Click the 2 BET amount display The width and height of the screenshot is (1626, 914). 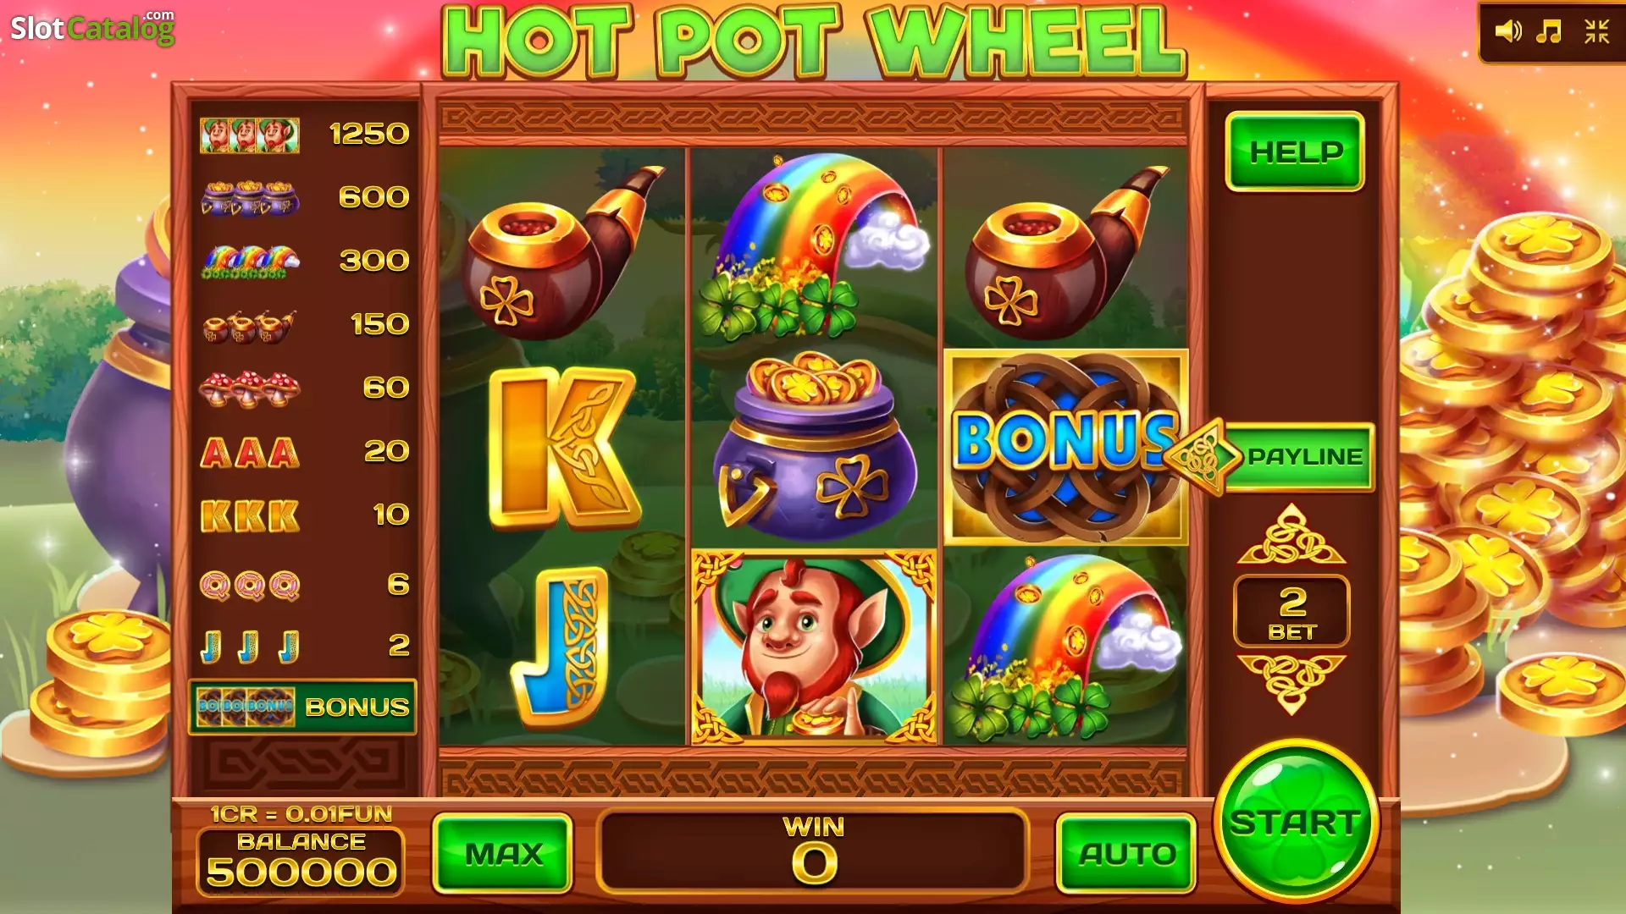tap(1291, 611)
